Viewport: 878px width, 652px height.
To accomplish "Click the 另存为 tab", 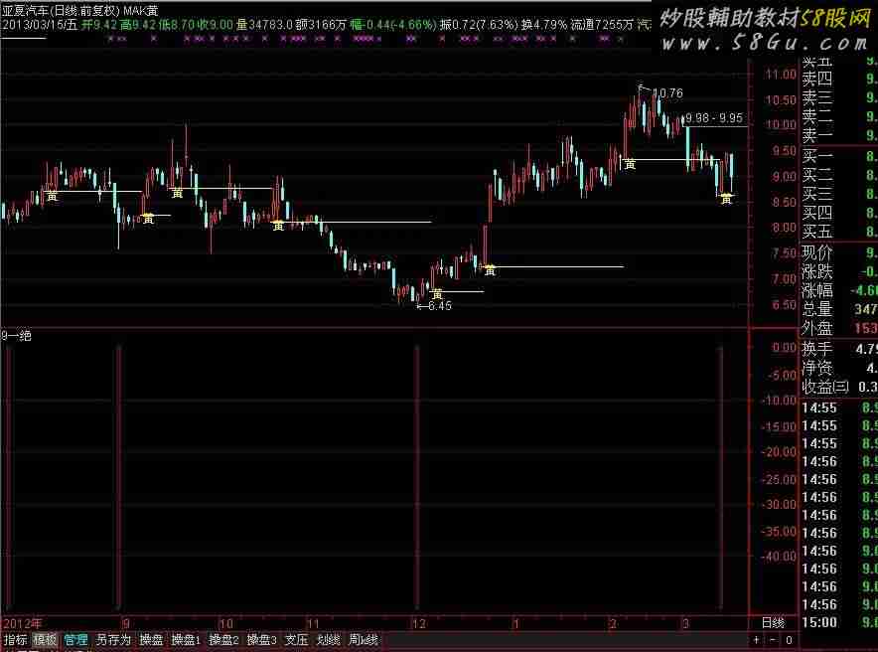I will (x=113, y=640).
